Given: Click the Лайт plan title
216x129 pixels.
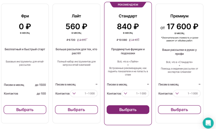Looking at the screenshot, I should (76, 16).
